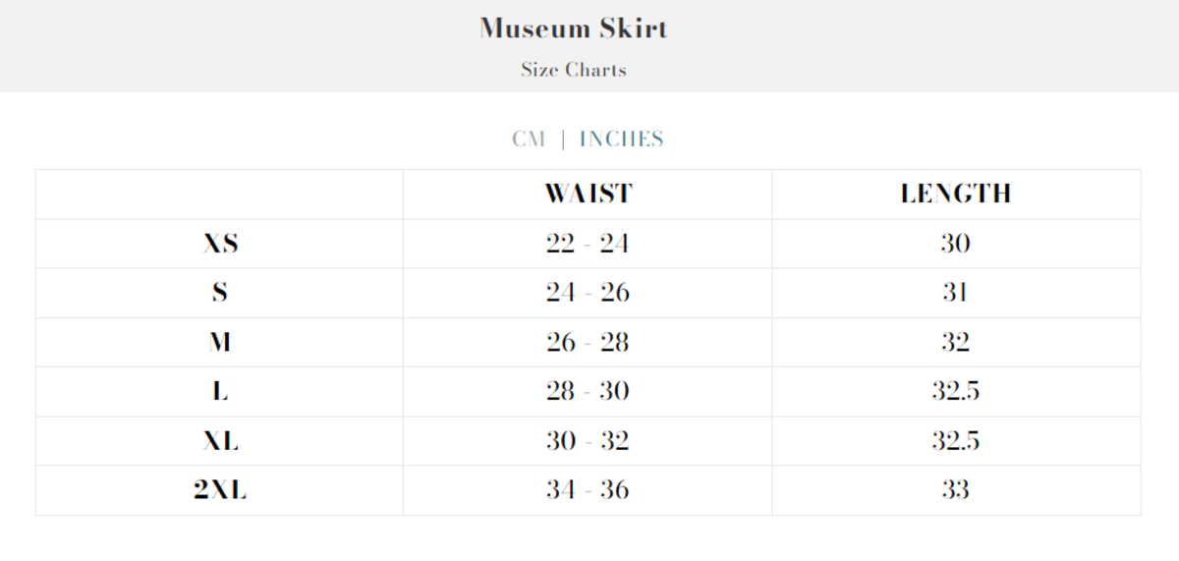Select length value 30 for XS
This screenshot has width=1179, height=561.
point(955,244)
